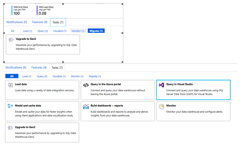Select the highlighted All filter in lower panel

click(12, 76)
